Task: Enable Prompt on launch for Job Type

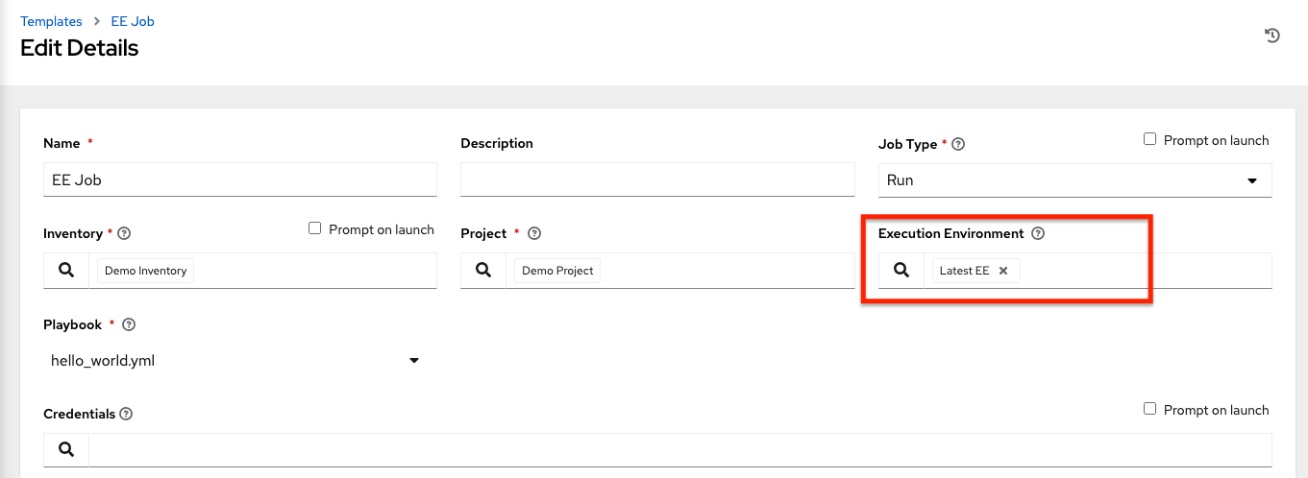Action: point(1149,139)
